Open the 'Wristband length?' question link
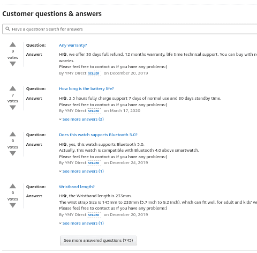The height and width of the screenshot is (253, 257). pyautogui.click(x=77, y=187)
